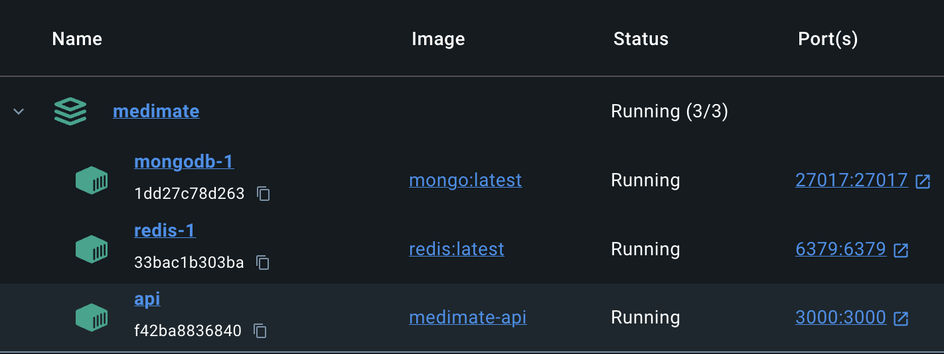Viewport: 944px width, 354px height.
Task: Open the redis-1 container details
Action: click(x=165, y=231)
